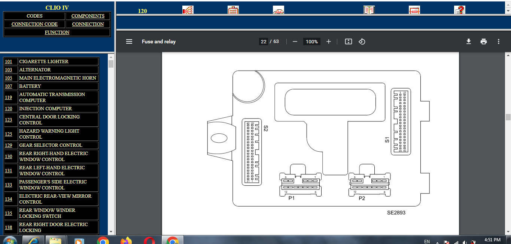Click the PDF viewer vertical scrollbar thumb
Screen dimensions: 511x244
point(508,117)
